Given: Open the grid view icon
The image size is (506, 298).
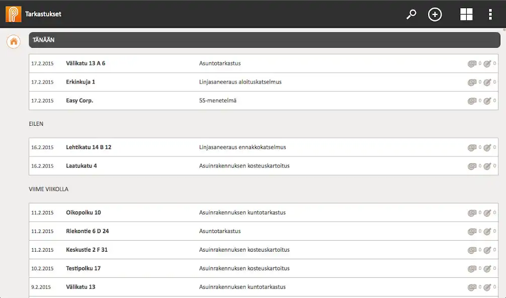Looking at the screenshot, I should [466, 15].
